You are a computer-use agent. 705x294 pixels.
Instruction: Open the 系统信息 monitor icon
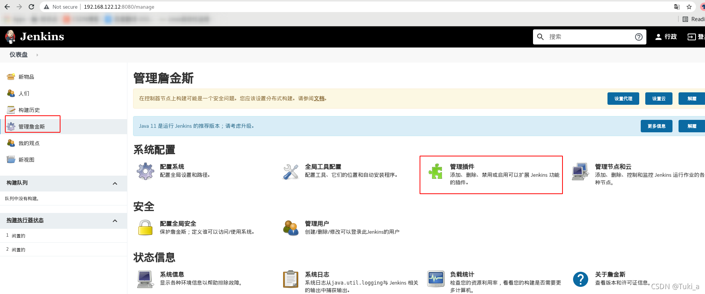click(x=145, y=279)
